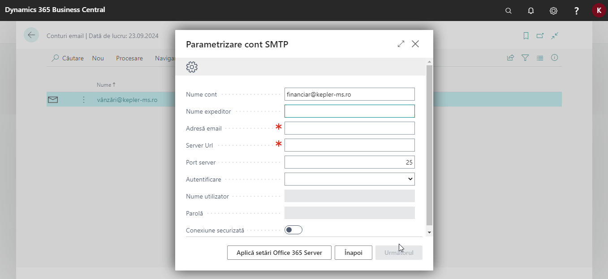The width and height of the screenshot is (608, 279).
Task: Open the help question mark
Action: (x=577, y=10)
